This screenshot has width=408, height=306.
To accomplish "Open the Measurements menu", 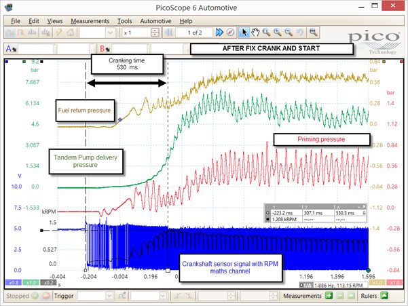I will coord(90,21).
